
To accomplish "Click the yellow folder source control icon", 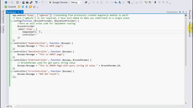I will [19, 7].
